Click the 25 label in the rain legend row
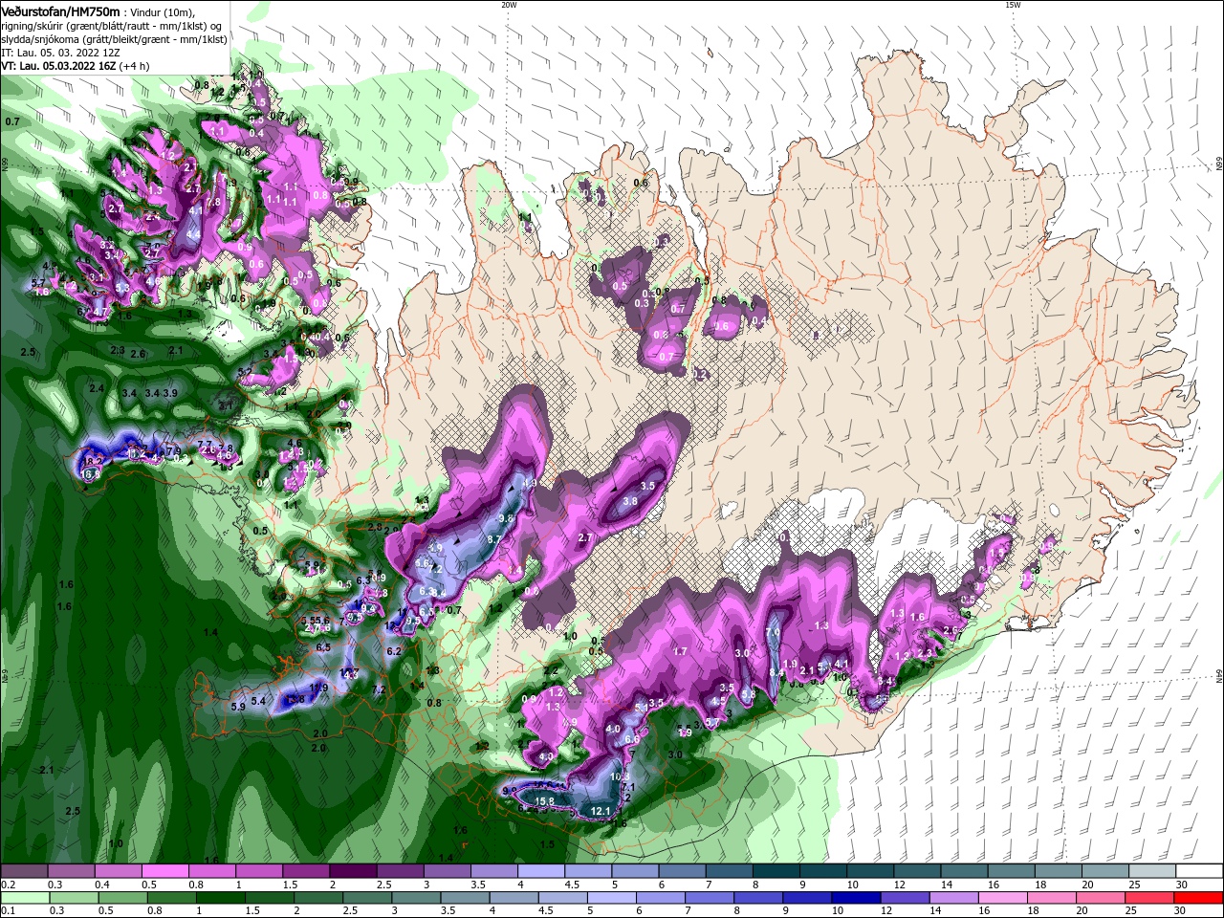This screenshot has height=918, width=1224. [x=1131, y=911]
